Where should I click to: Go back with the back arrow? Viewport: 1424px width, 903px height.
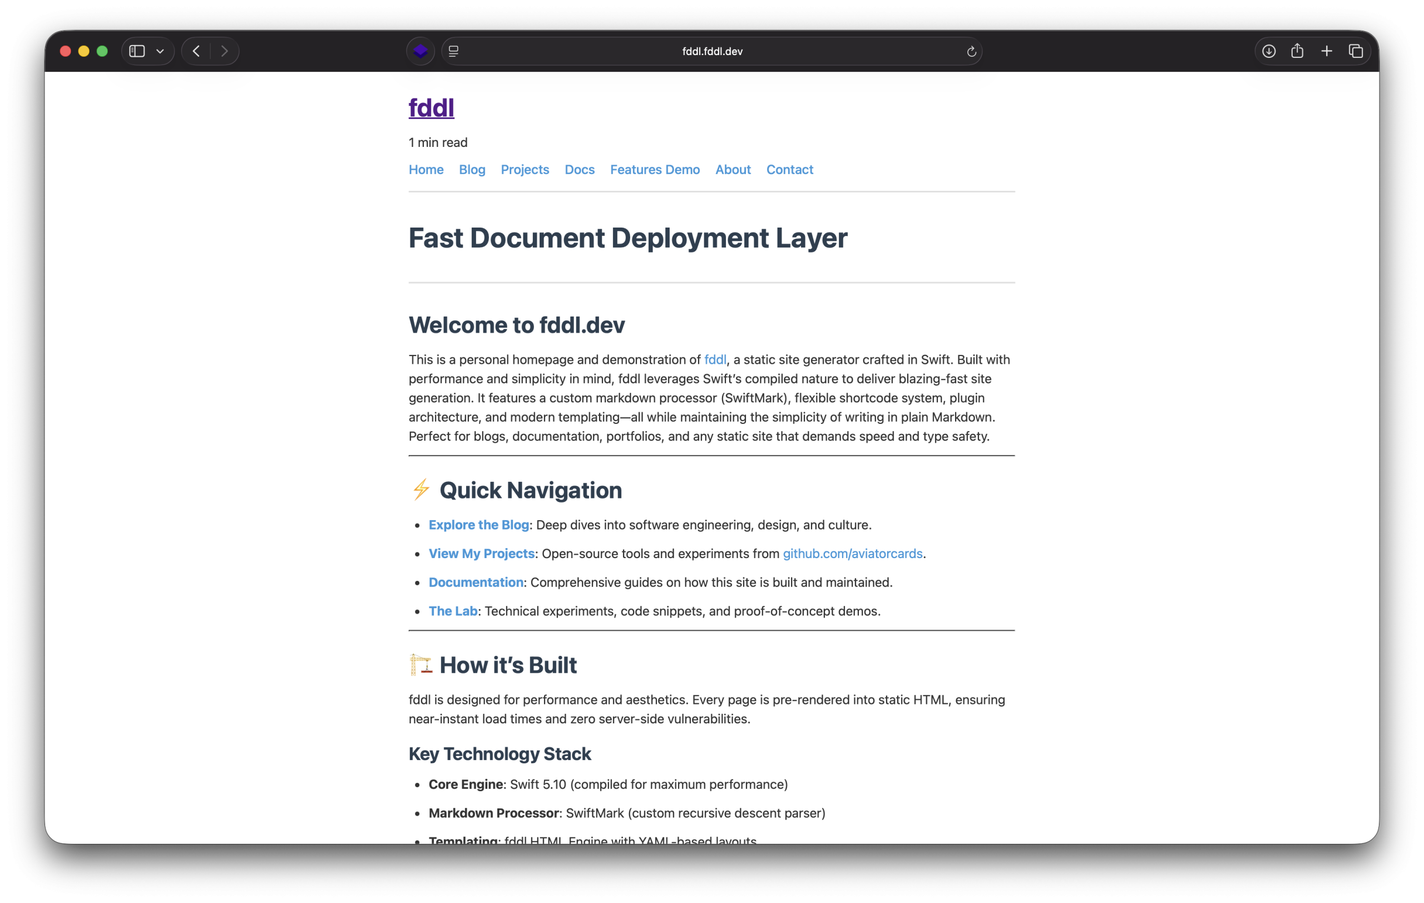coord(196,51)
